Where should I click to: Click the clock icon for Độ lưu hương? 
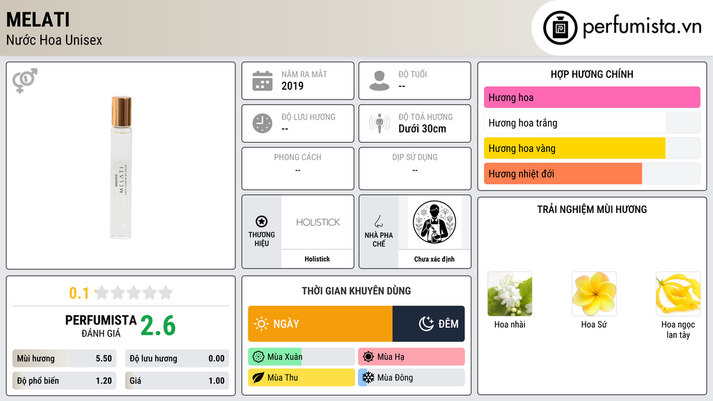point(263,123)
